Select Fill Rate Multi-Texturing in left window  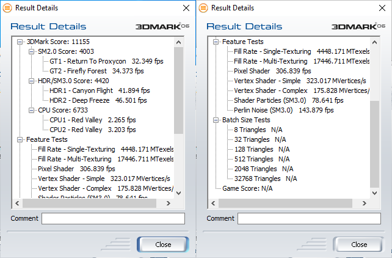pos(106,159)
